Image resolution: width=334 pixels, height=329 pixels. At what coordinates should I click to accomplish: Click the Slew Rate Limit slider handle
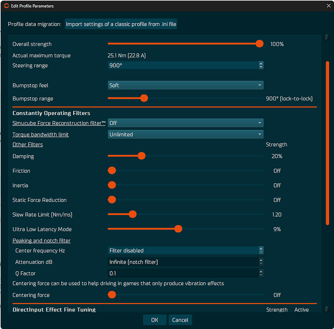pos(132,215)
